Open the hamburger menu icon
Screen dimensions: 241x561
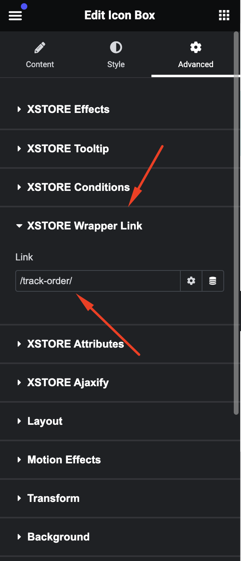point(15,16)
